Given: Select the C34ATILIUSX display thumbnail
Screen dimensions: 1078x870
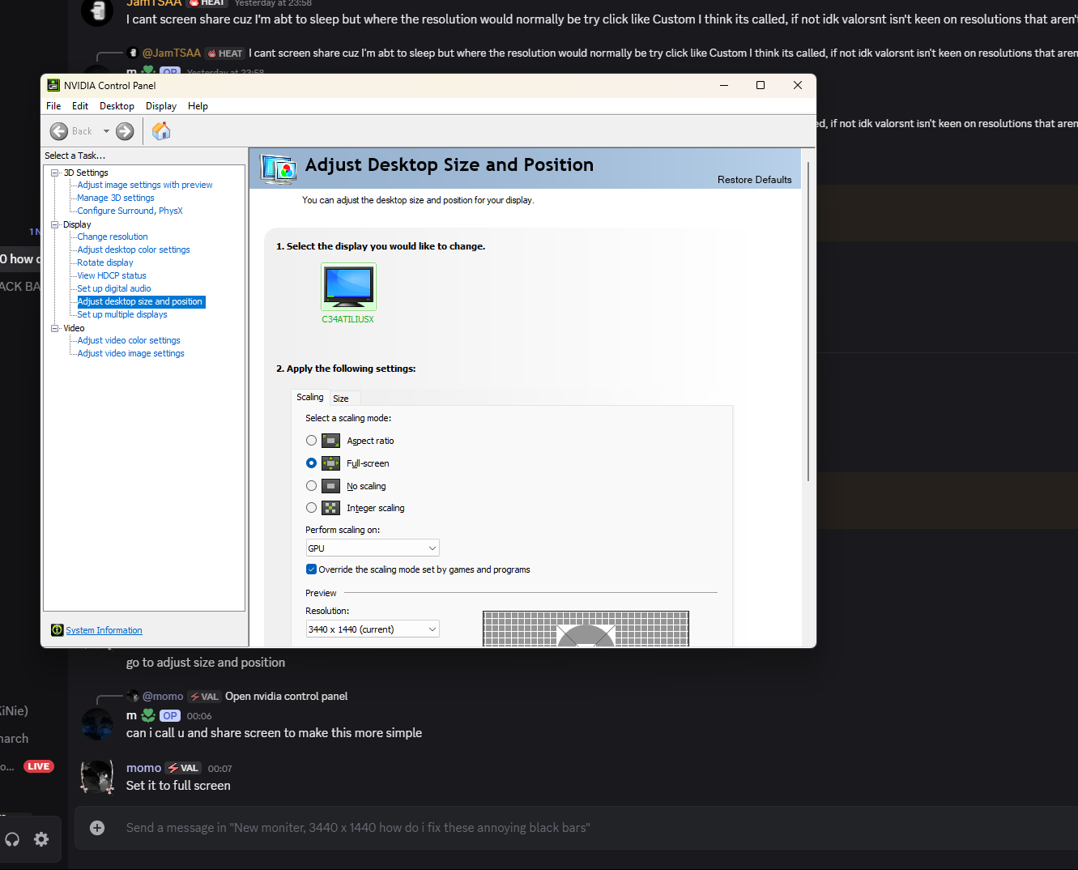Looking at the screenshot, I should 348,286.
